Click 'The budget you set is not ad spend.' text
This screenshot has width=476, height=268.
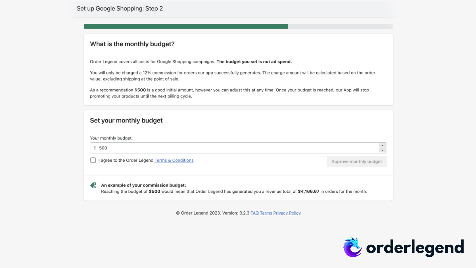click(254, 62)
